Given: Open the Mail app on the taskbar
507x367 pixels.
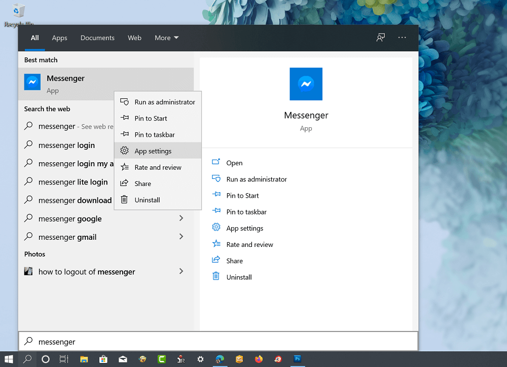Looking at the screenshot, I should (x=123, y=359).
